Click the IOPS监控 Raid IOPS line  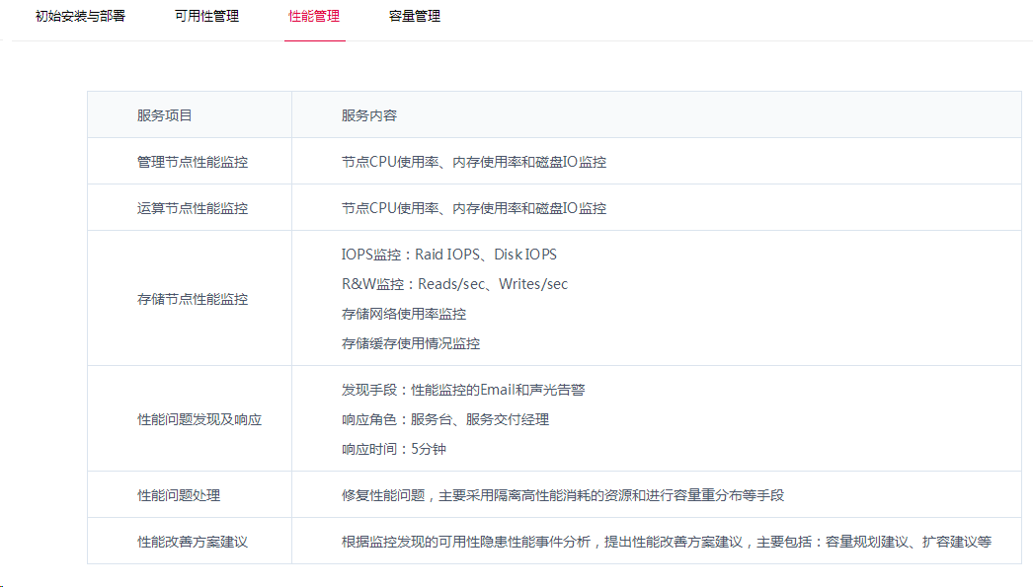click(449, 255)
